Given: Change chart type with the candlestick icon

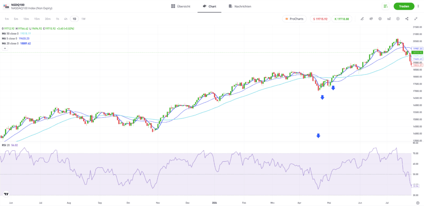Looking at the screenshot, I should (x=371, y=19).
